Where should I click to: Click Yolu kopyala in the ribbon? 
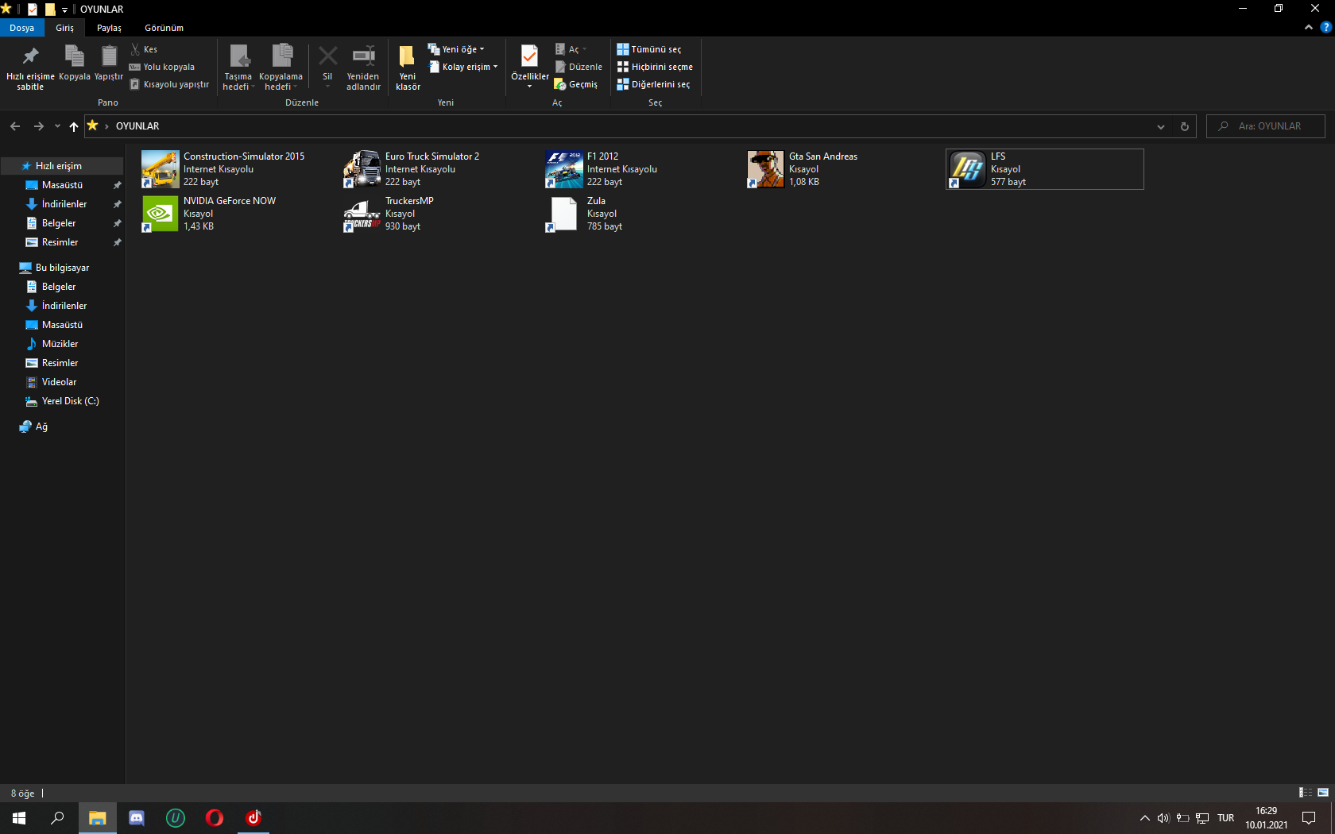point(162,67)
